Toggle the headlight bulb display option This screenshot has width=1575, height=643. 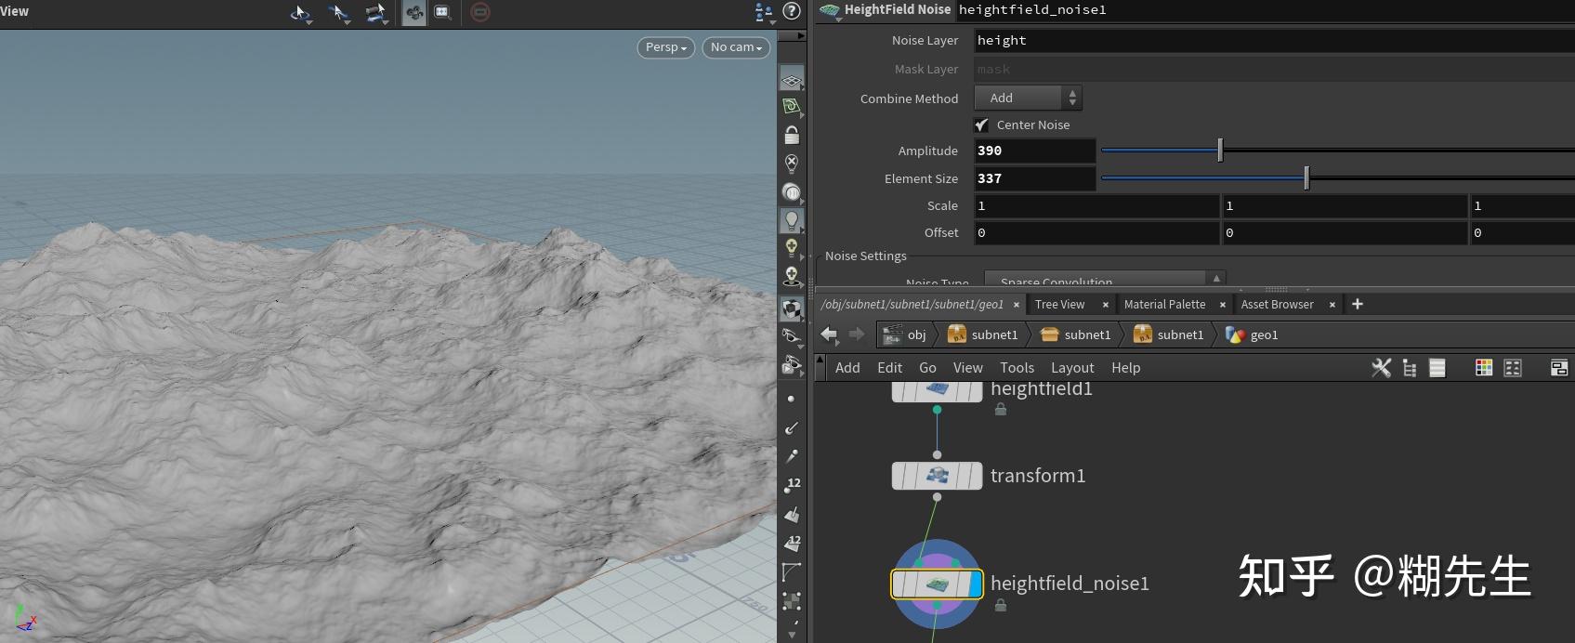tap(792, 220)
